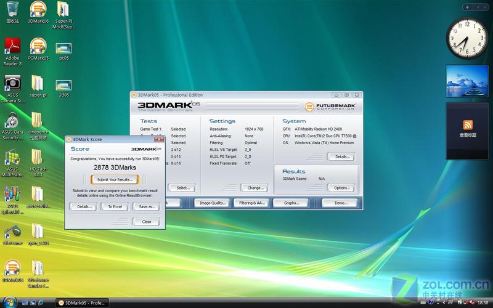Click the 1024 x 768 resolution value
This screenshot has width=493, height=308.
point(254,129)
